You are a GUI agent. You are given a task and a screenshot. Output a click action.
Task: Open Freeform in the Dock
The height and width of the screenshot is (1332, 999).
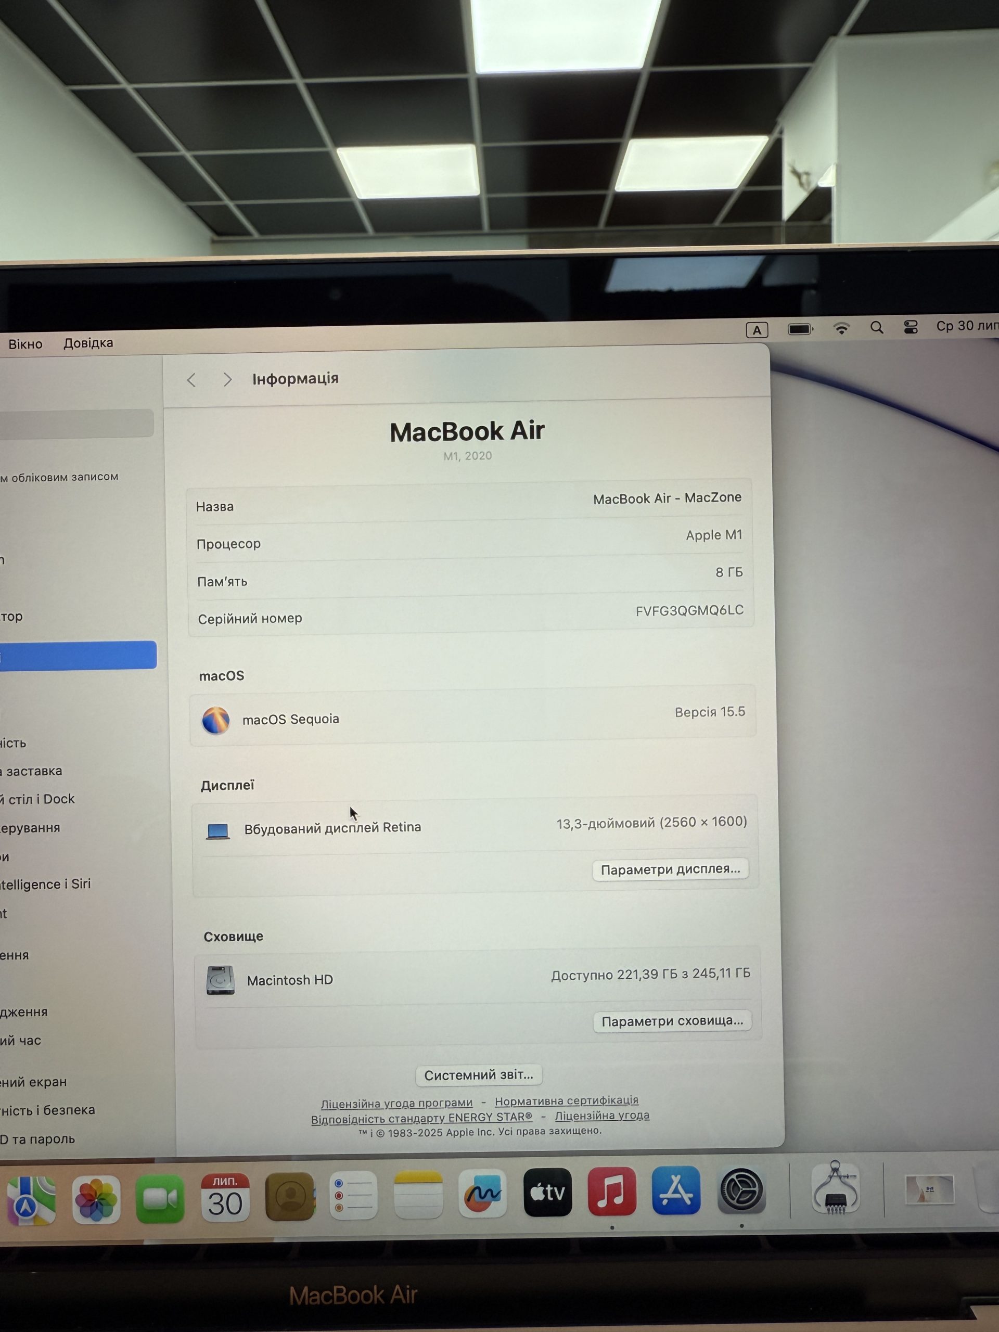point(482,1193)
